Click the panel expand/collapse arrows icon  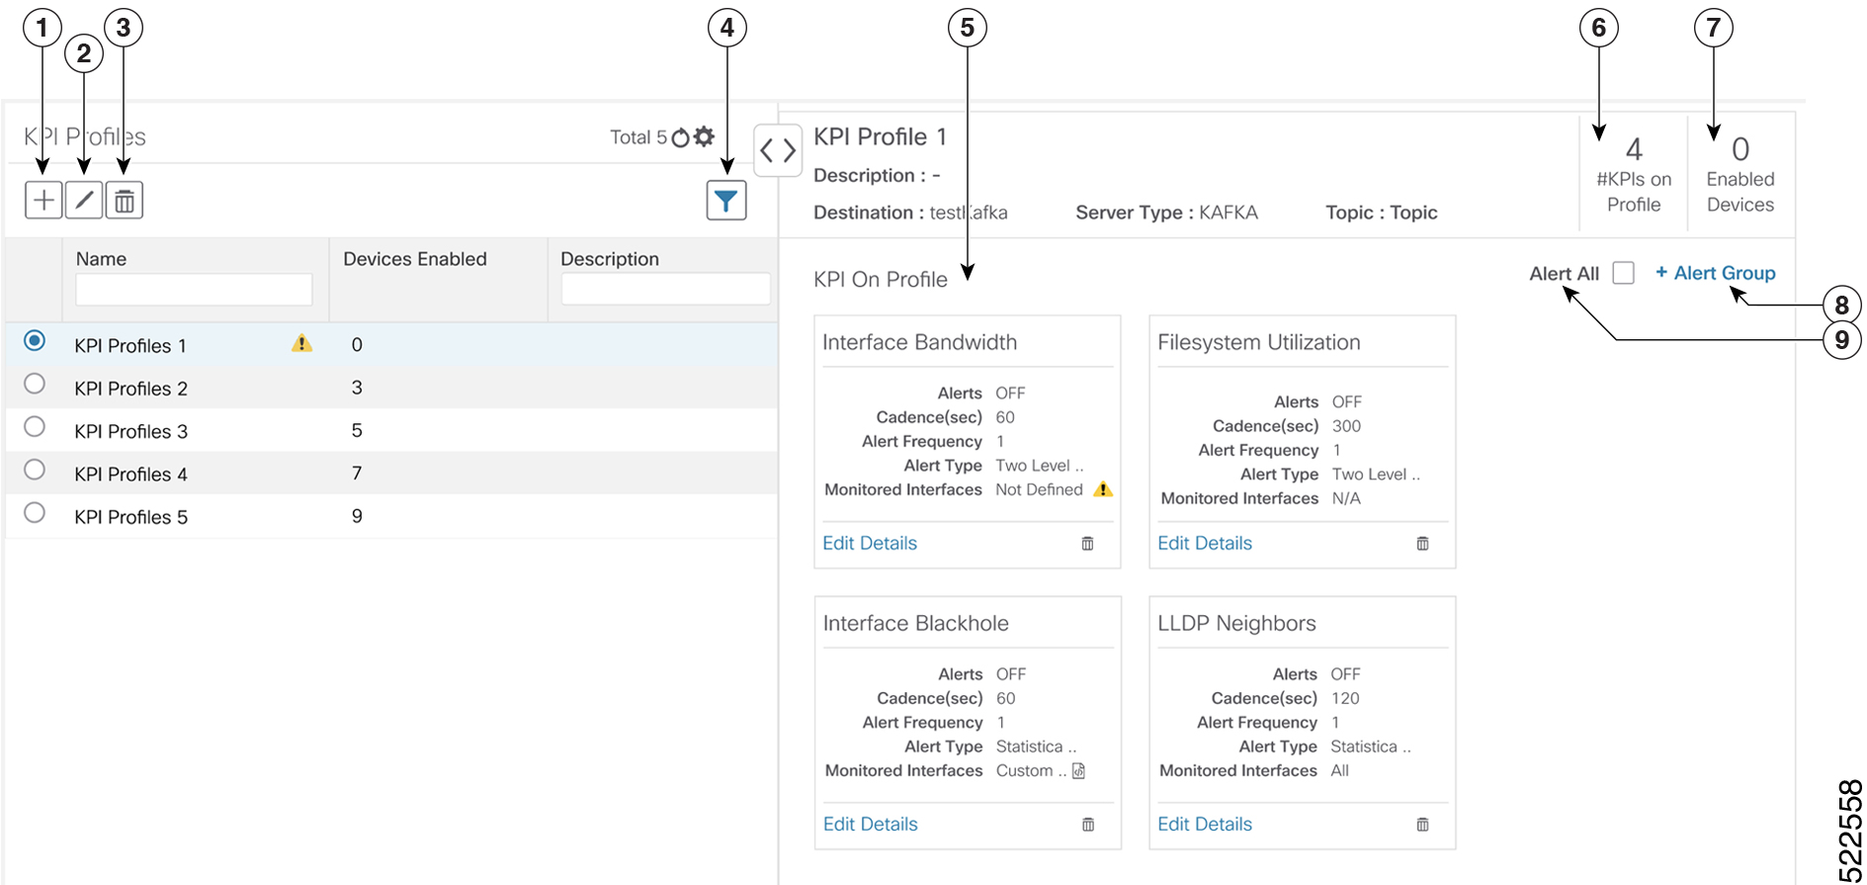click(778, 151)
